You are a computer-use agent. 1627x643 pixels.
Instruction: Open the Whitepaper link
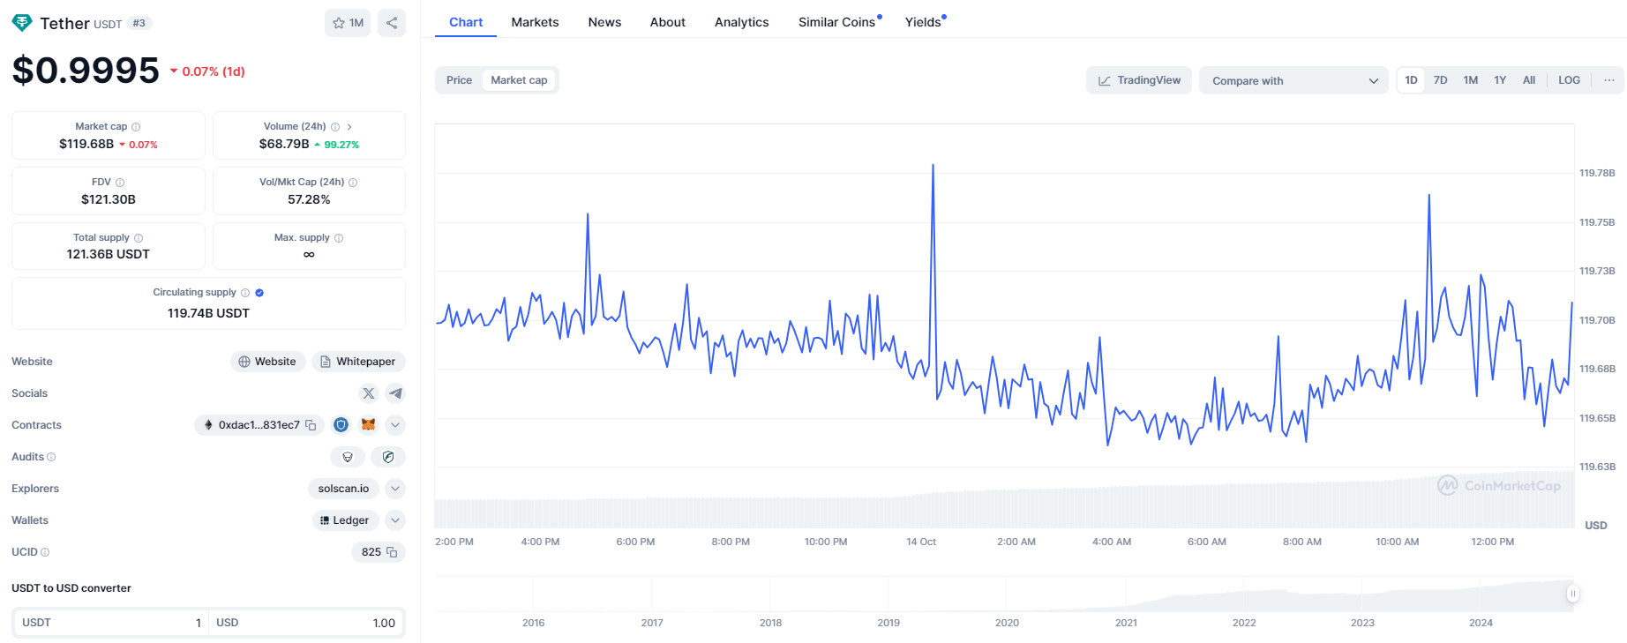358,362
